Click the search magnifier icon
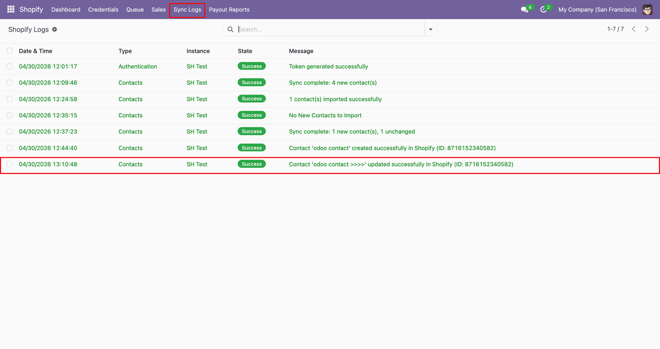Image resolution: width=660 pixels, height=349 pixels. [230, 29]
